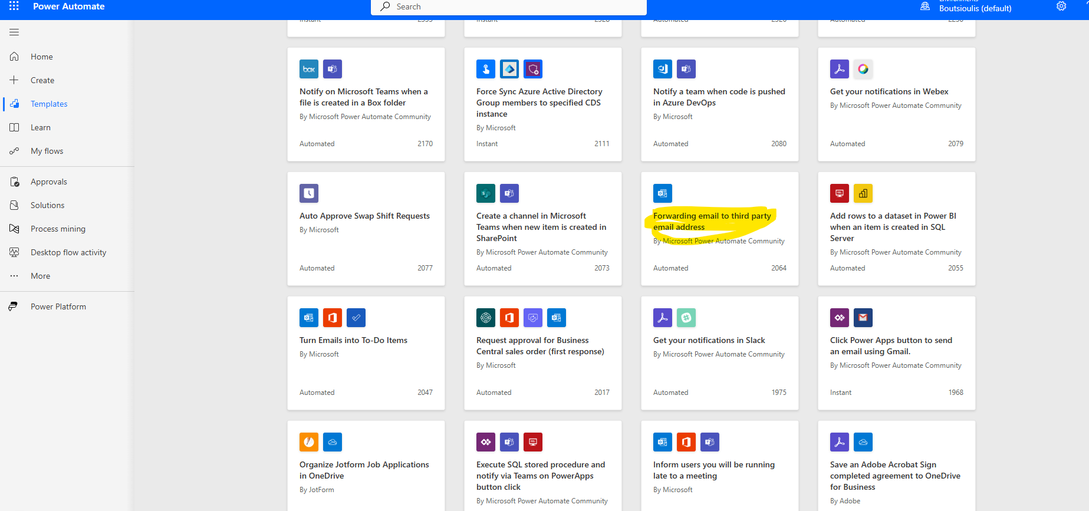Open Power Platform in the sidebar
This screenshot has width=1089, height=511.
pyautogui.click(x=58, y=306)
